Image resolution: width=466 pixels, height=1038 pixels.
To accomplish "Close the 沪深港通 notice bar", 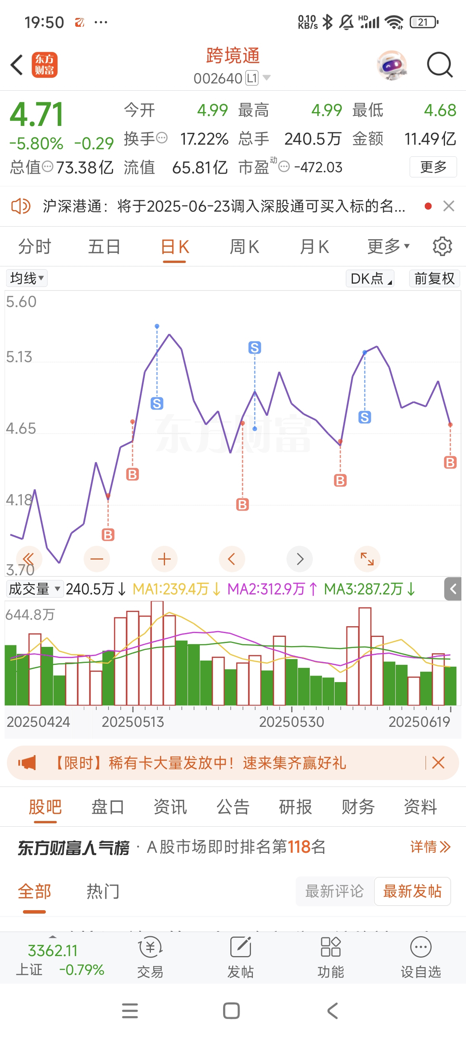I will pos(449,206).
